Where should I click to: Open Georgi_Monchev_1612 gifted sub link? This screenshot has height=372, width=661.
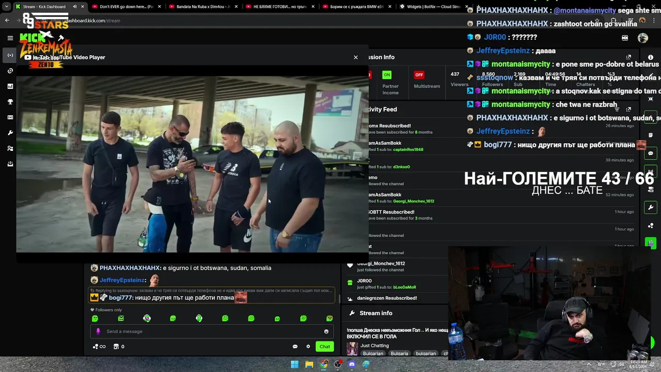414,201
